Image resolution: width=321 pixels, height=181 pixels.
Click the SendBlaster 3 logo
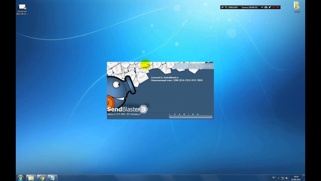[127, 109]
